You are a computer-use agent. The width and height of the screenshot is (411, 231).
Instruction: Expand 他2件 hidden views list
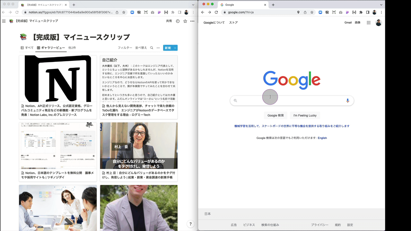tap(72, 48)
